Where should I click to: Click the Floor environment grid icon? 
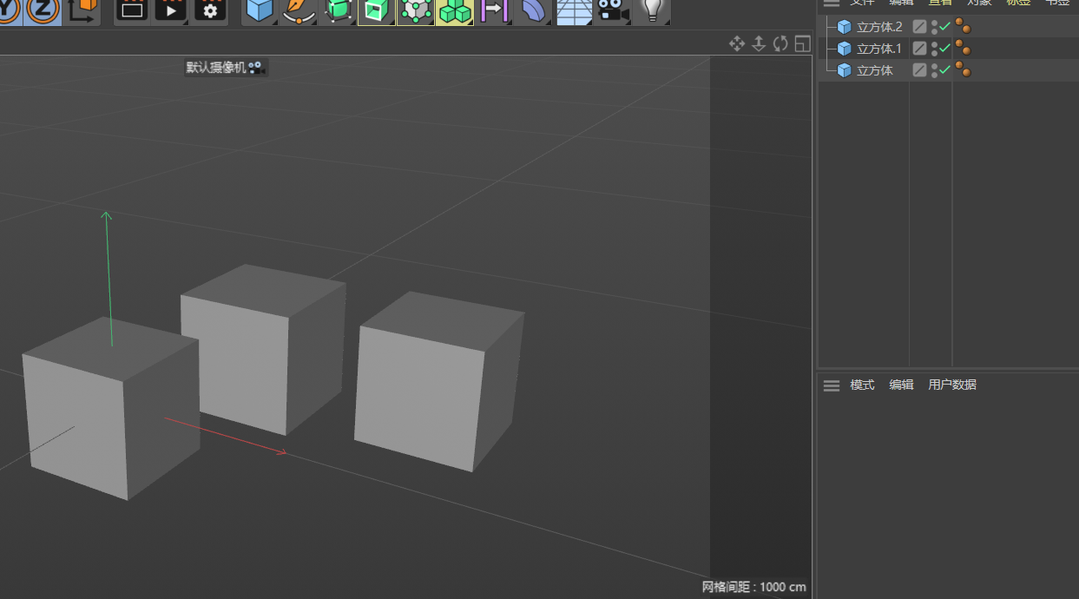[573, 10]
